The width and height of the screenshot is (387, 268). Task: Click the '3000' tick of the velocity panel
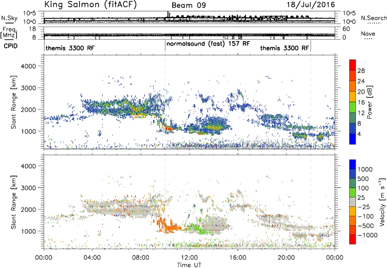pos(29,188)
